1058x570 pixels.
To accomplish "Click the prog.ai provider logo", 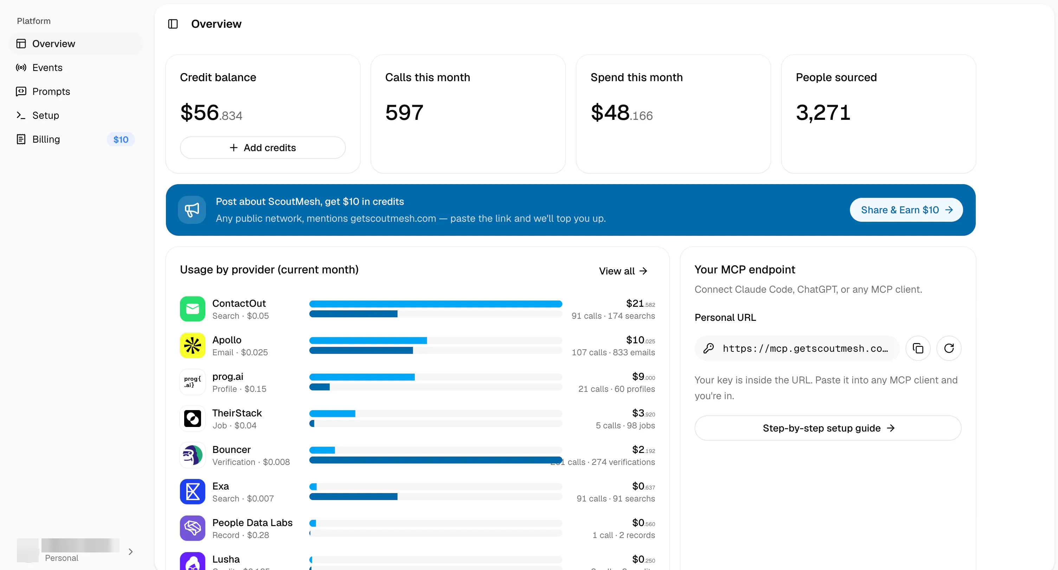I will (192, 382).
